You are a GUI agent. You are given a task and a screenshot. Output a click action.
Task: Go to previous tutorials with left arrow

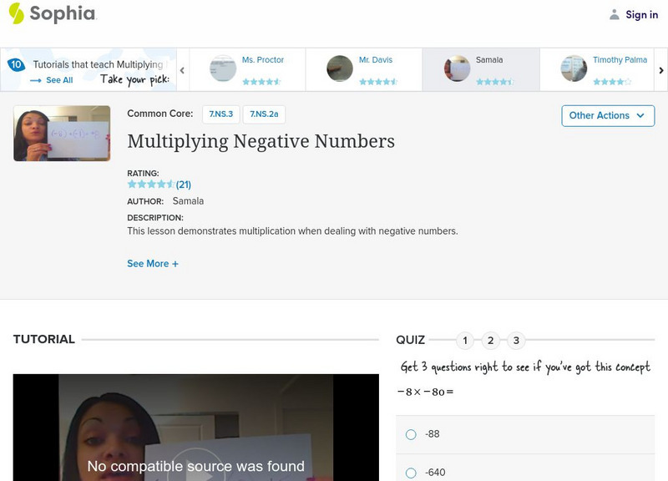(x=182, y=70)
